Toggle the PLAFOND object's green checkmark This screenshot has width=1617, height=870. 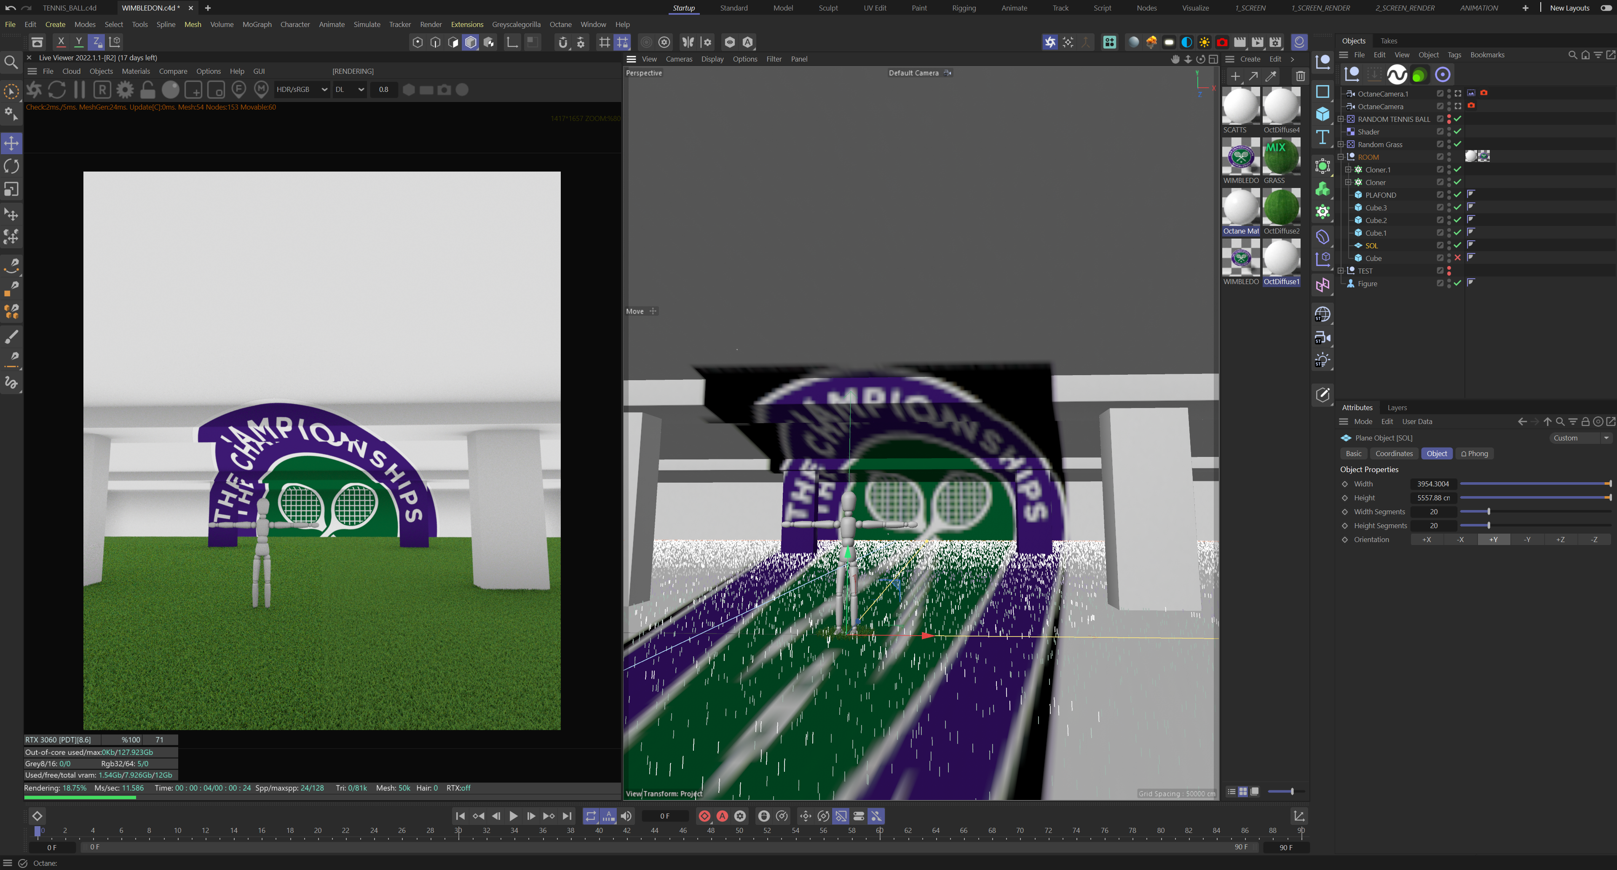(x=1458, y=195)
